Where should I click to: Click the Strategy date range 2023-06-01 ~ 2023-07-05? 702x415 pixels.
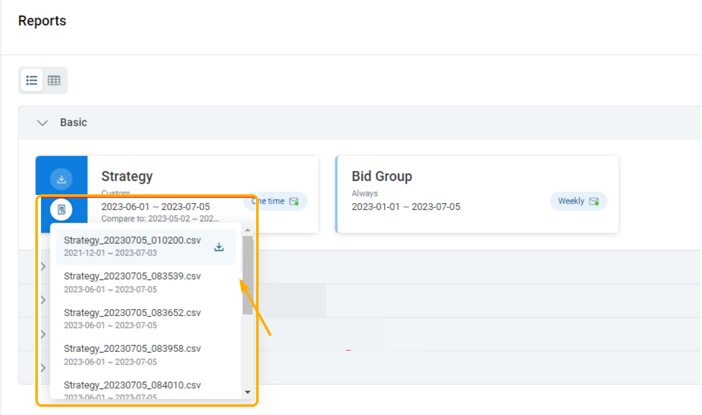click(155, 207)
